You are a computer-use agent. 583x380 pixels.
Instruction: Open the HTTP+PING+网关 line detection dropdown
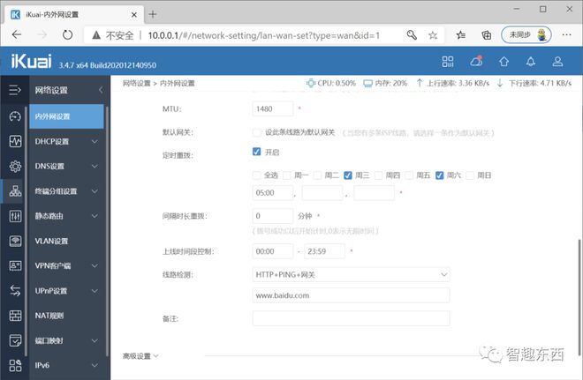click(x=351, y=274)
